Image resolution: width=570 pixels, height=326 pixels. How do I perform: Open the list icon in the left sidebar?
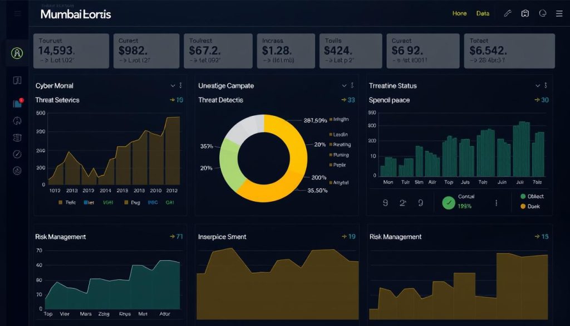(x=17, y=137)
